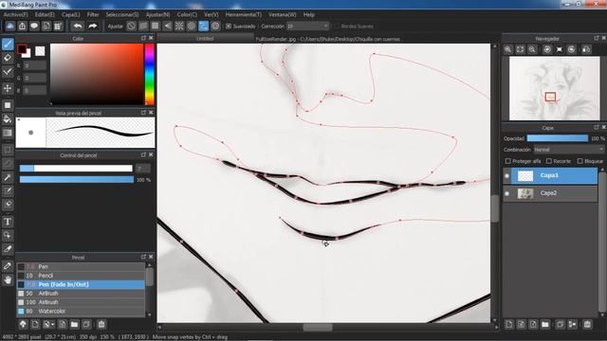Toggle the Suavizado checkbox
The width and height of the screenshot is (607, 341).
pos(229,26)
